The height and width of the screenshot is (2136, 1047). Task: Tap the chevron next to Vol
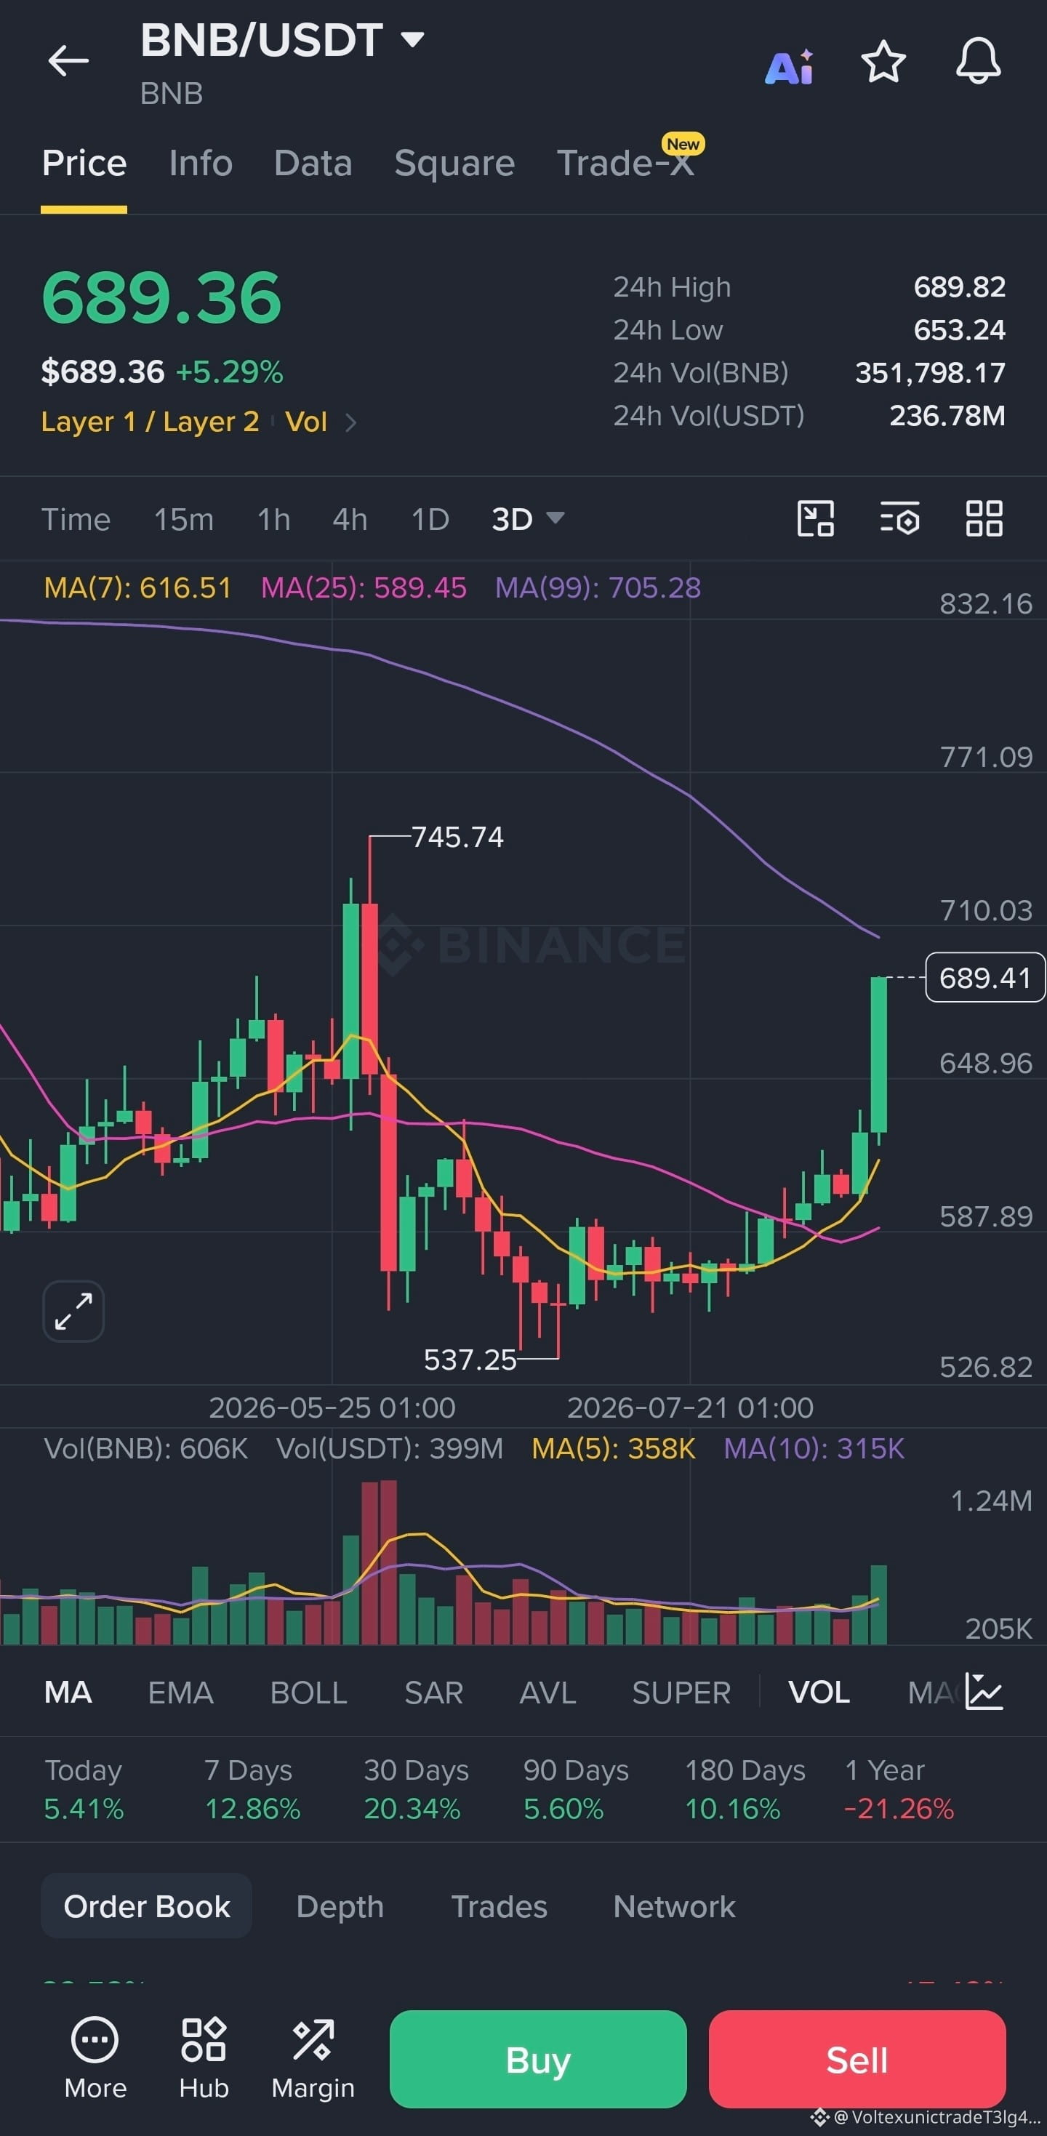[x=350, y=423]
